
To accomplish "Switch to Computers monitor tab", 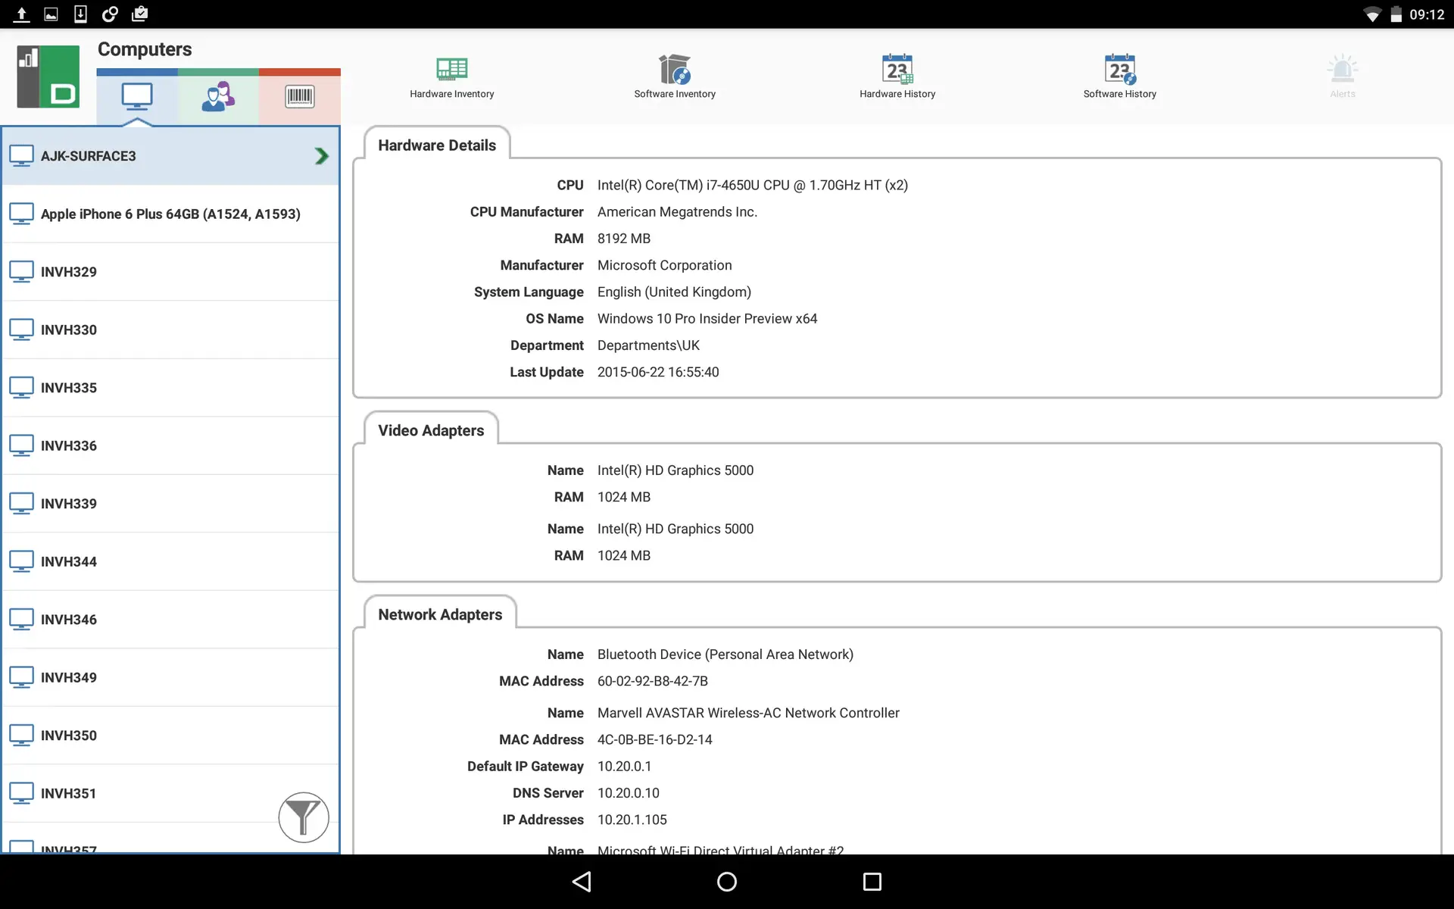I will (x=137, y=97).
